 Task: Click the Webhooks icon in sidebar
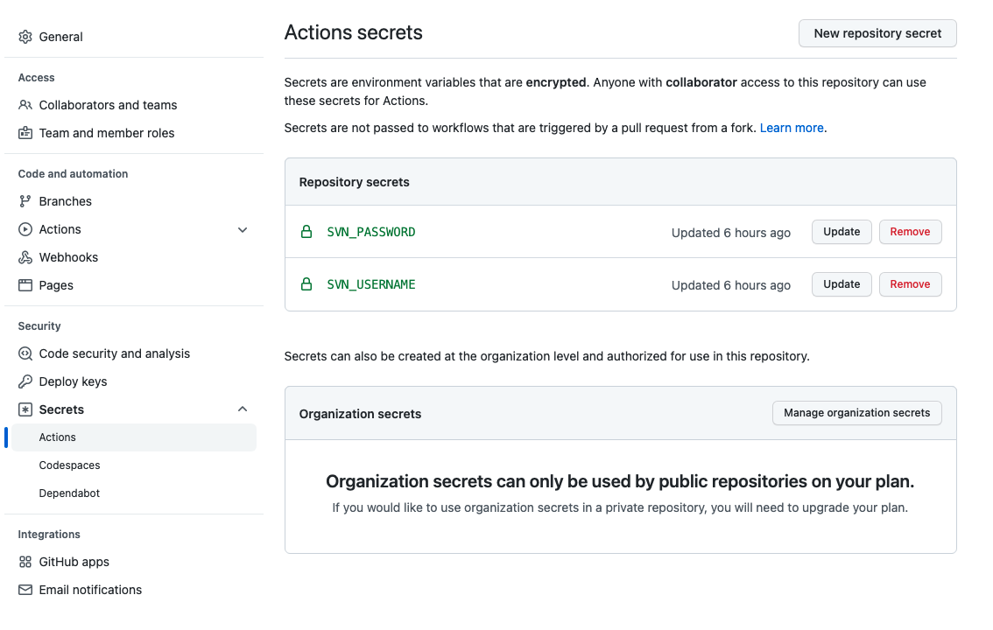pyautogui.click(x=25, y=257)
